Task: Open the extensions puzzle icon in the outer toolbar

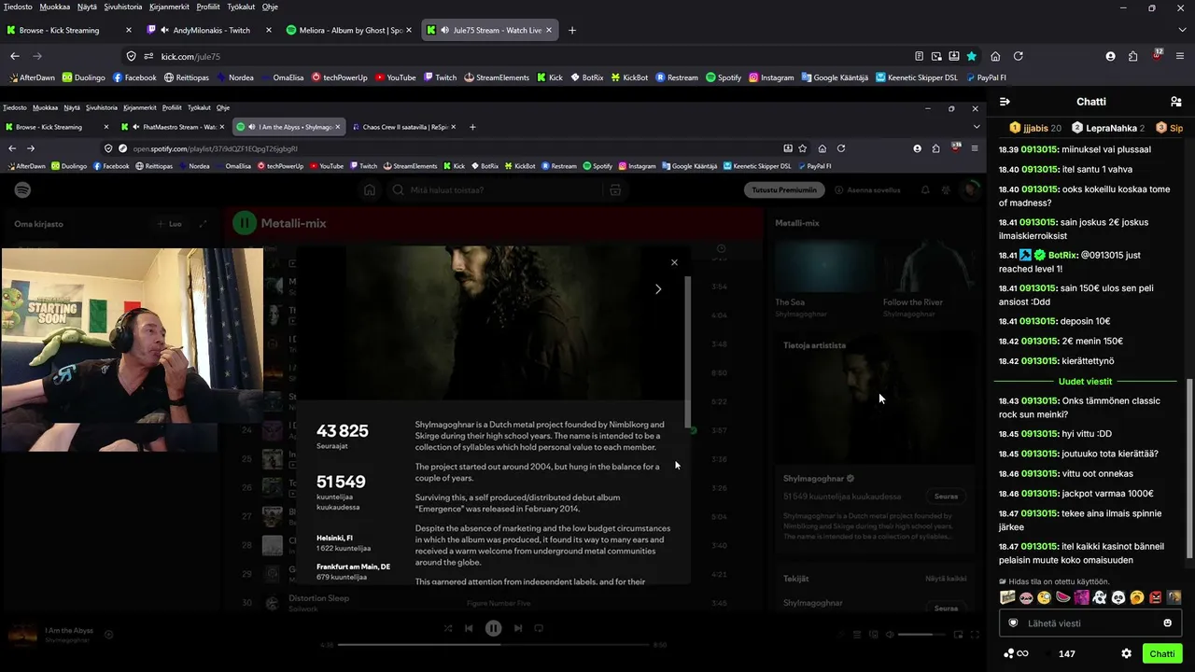Action: click(1133, 56)
